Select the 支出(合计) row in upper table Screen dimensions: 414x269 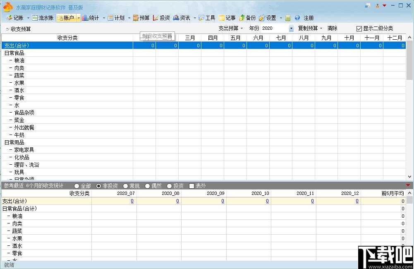(x=203, y=46)
